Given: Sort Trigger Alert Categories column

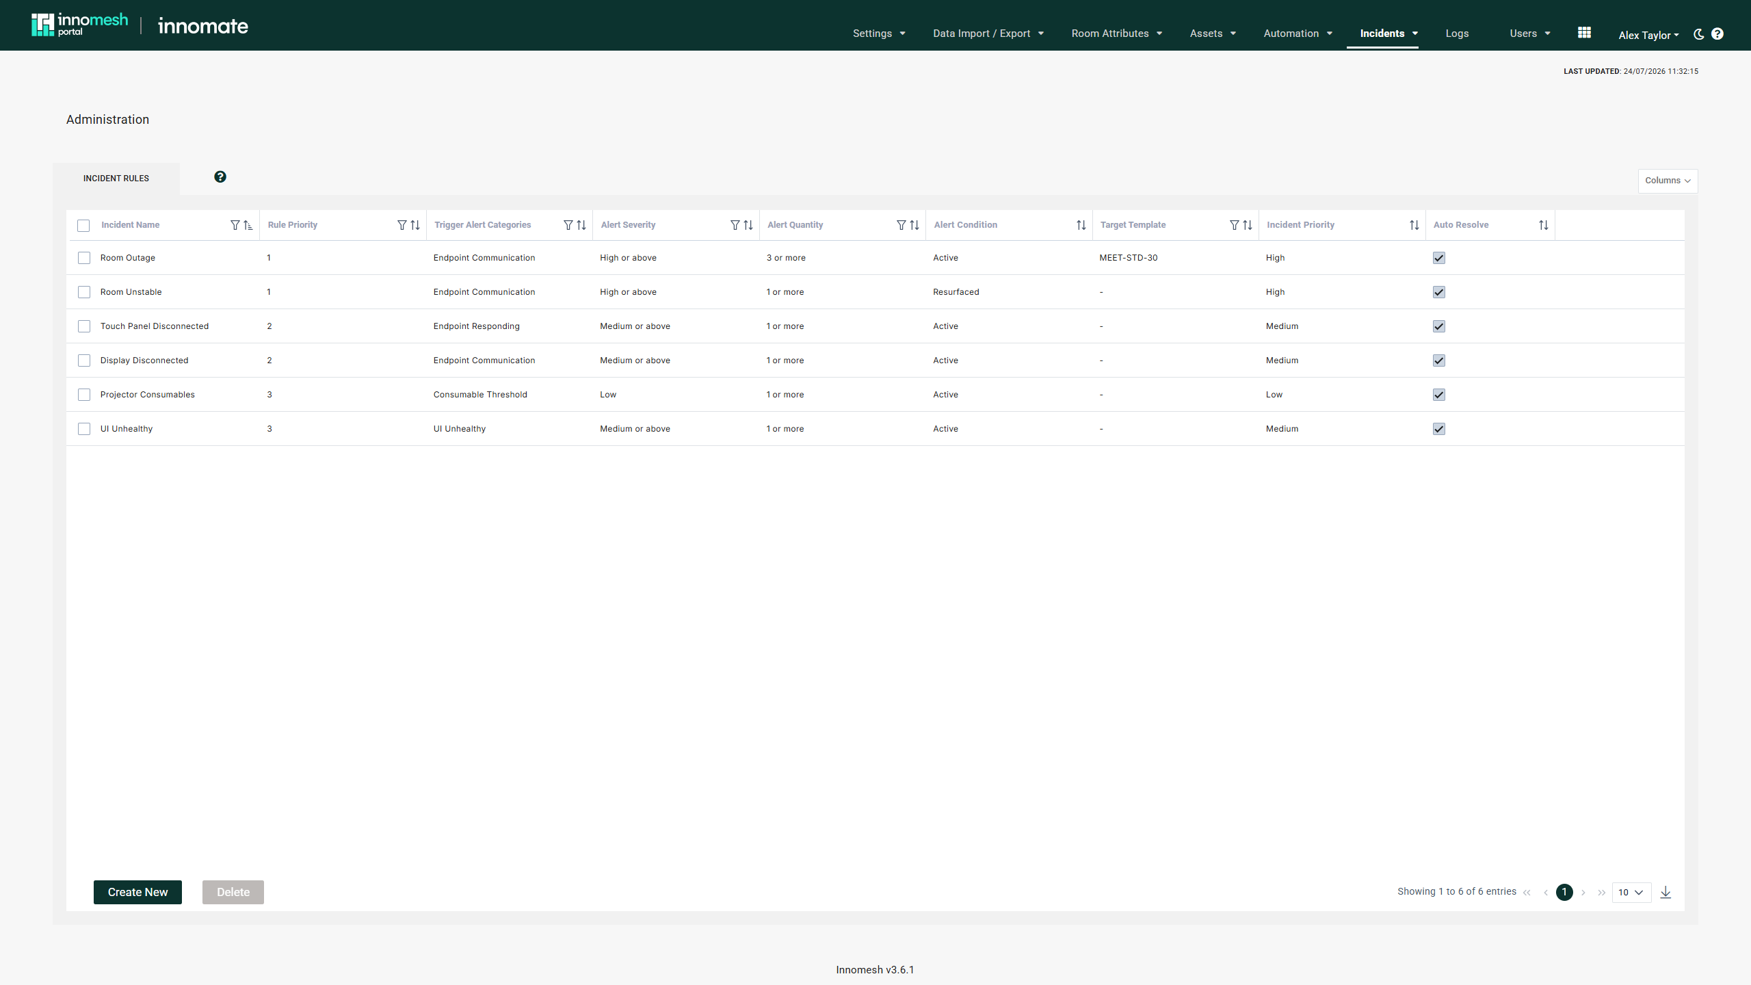Looking at the screenshot, I should tap(581, 225).
